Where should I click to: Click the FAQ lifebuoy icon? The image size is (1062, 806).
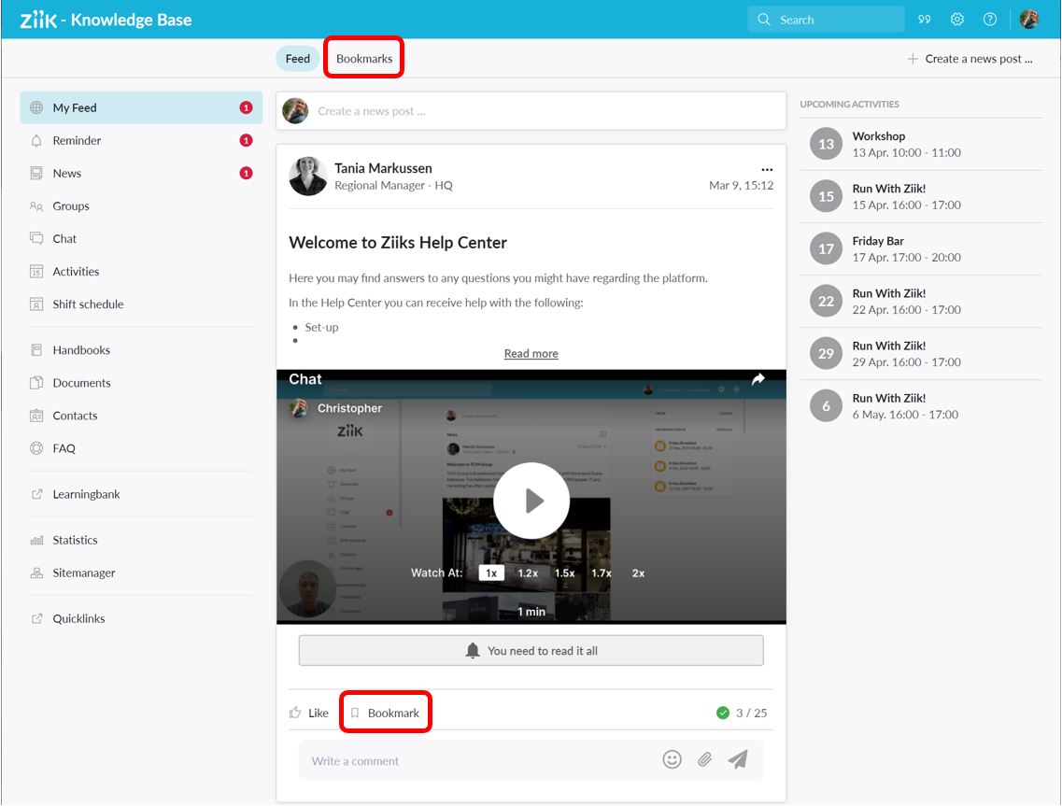tap(36, 448)
